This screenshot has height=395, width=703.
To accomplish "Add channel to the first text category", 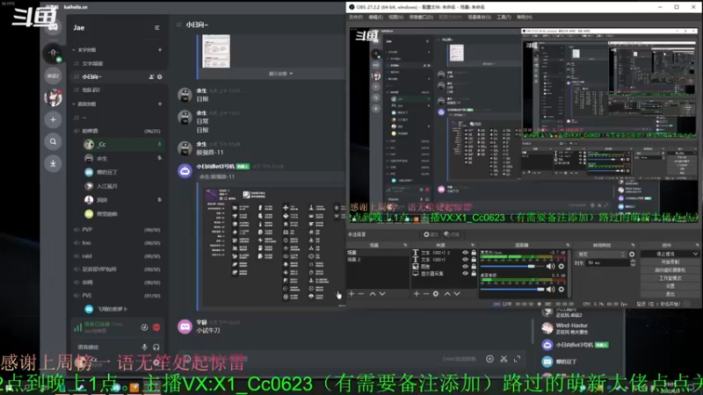I will point(160,50).
